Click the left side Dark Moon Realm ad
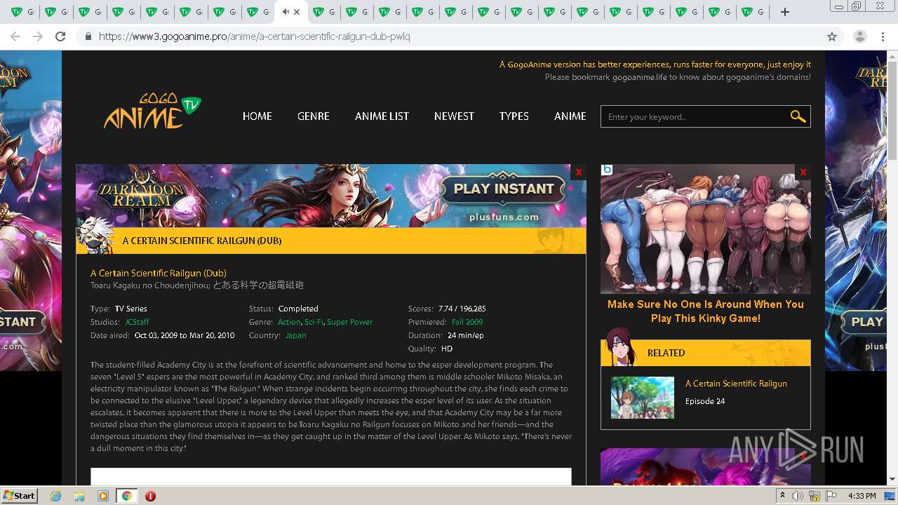Image resolution: width=898 pixels, height=505 pixels. 31,210
